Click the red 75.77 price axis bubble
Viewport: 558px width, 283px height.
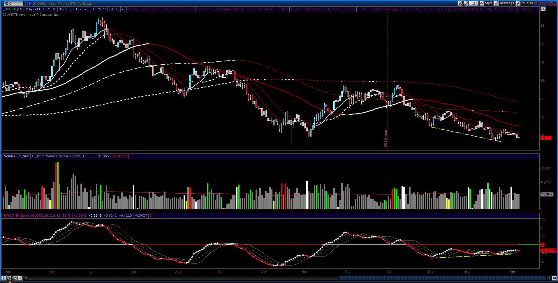coord(546,138)
